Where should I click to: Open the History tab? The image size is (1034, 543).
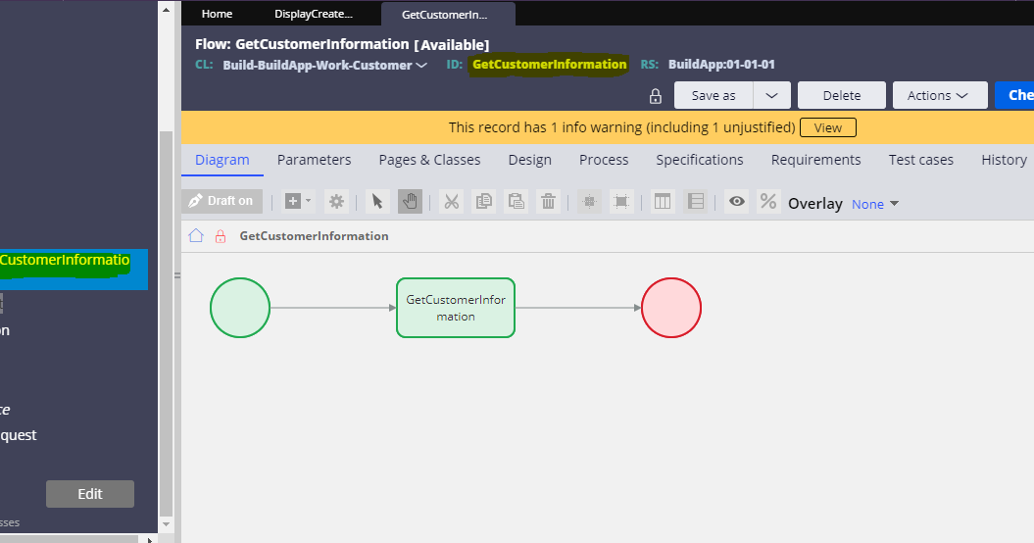[x=1004, y=160]
